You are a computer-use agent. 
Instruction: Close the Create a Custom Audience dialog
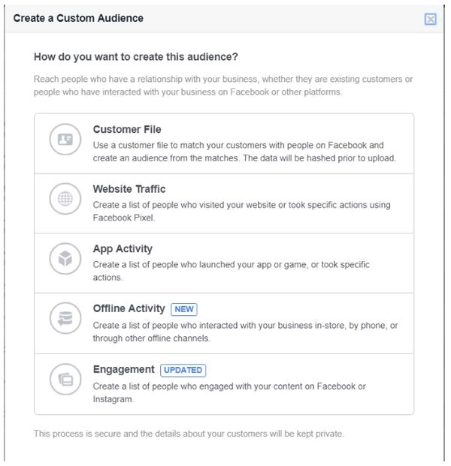coord(431,19)
